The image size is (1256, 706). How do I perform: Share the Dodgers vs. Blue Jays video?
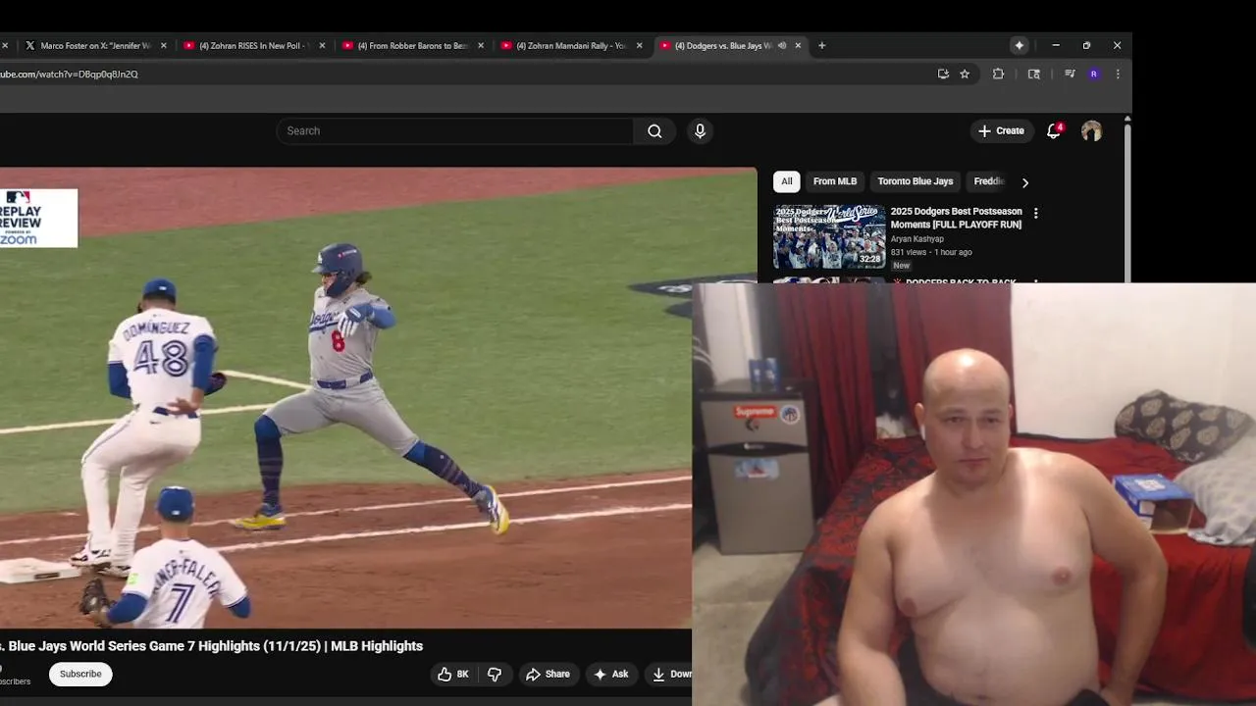548,674
